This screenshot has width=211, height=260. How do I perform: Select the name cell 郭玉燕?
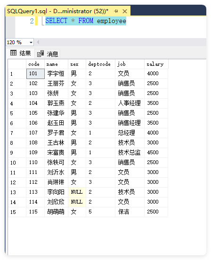point(56,103)
